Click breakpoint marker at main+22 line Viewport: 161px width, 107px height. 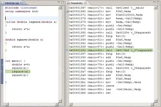click(x=67, y=12)
